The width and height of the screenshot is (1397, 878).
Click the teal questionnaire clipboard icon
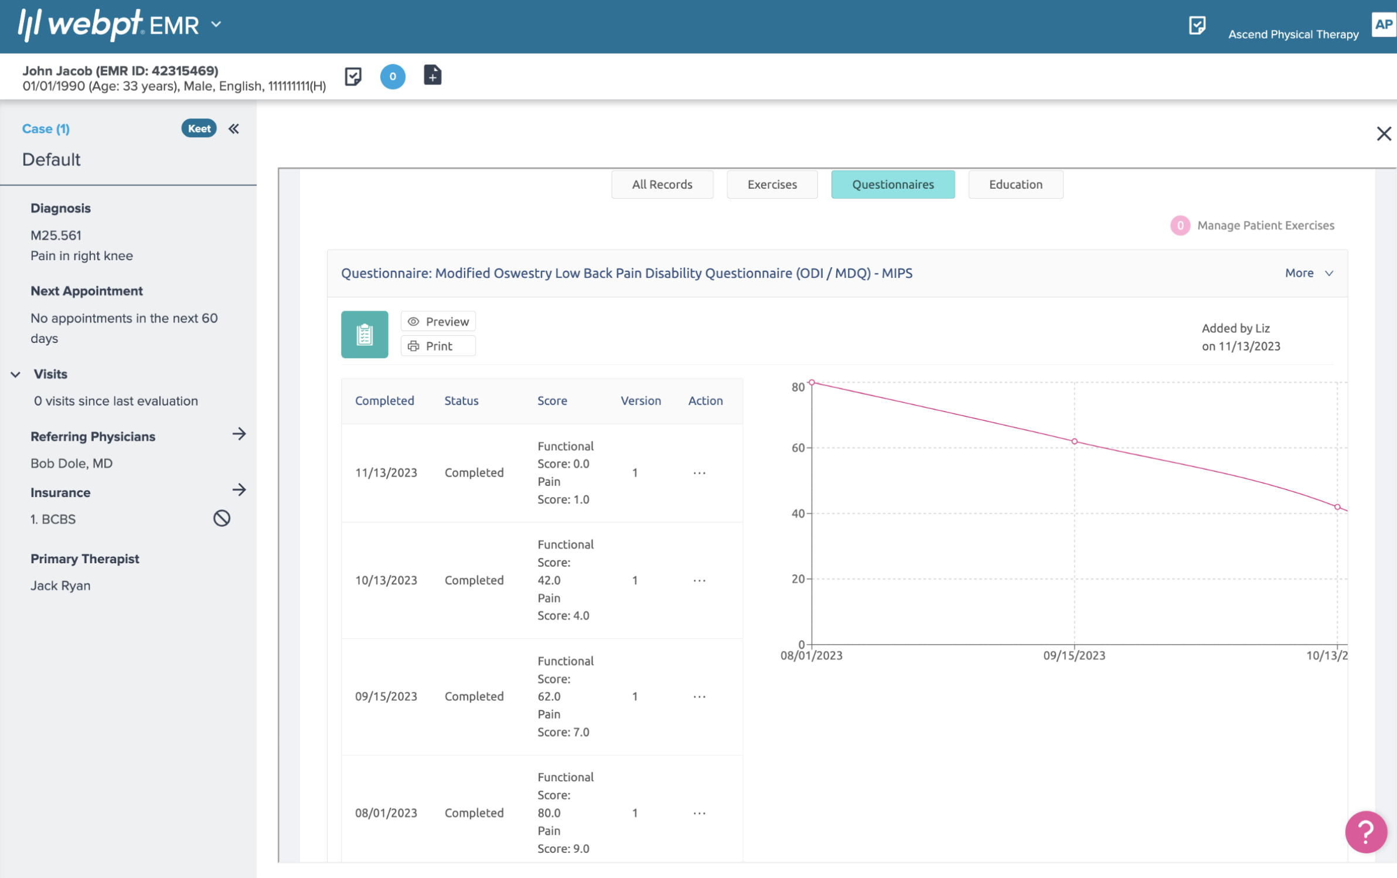point(364,333)
